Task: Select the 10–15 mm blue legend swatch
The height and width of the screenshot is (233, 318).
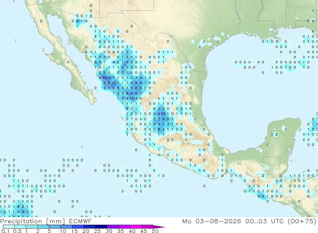Action: tap(66, 227)
